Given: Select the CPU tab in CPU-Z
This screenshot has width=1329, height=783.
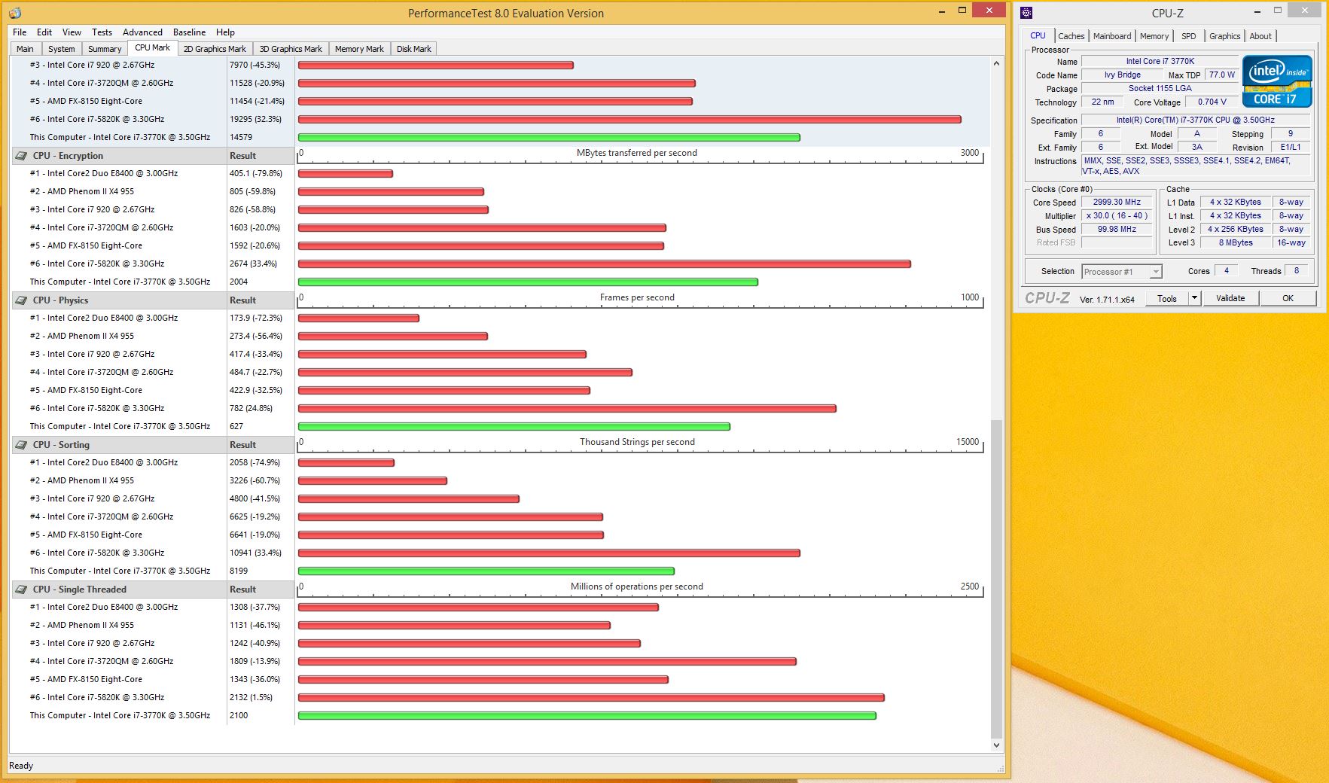Looking at the screenshot, I should click(x=1038, y=35).
